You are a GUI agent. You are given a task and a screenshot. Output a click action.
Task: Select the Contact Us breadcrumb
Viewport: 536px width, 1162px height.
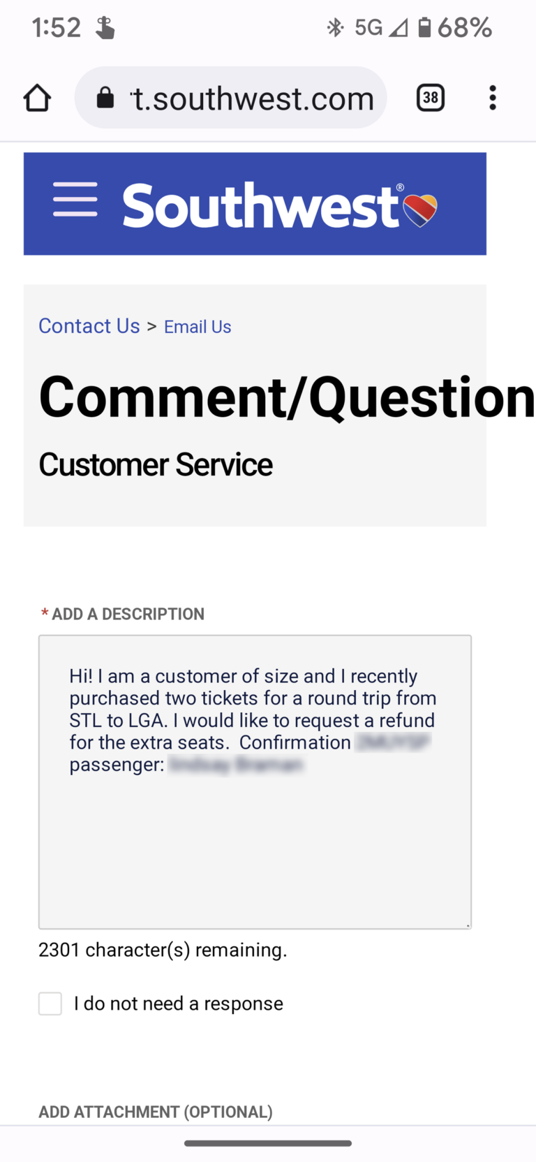click(x=89, y=325)
